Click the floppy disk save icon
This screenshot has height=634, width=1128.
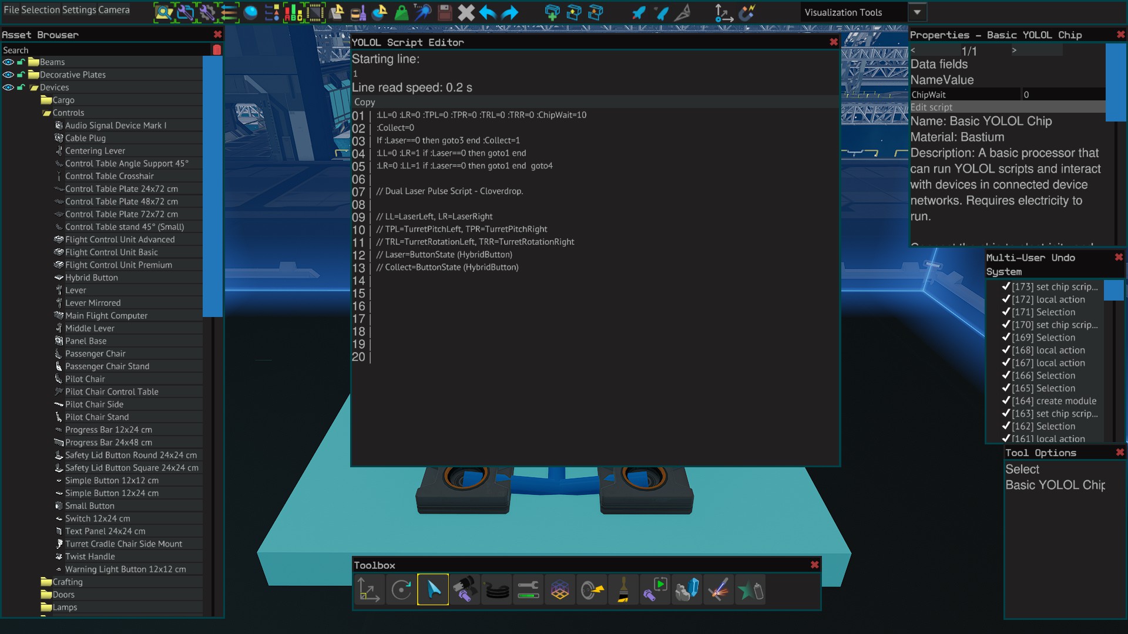coord(445,12)
